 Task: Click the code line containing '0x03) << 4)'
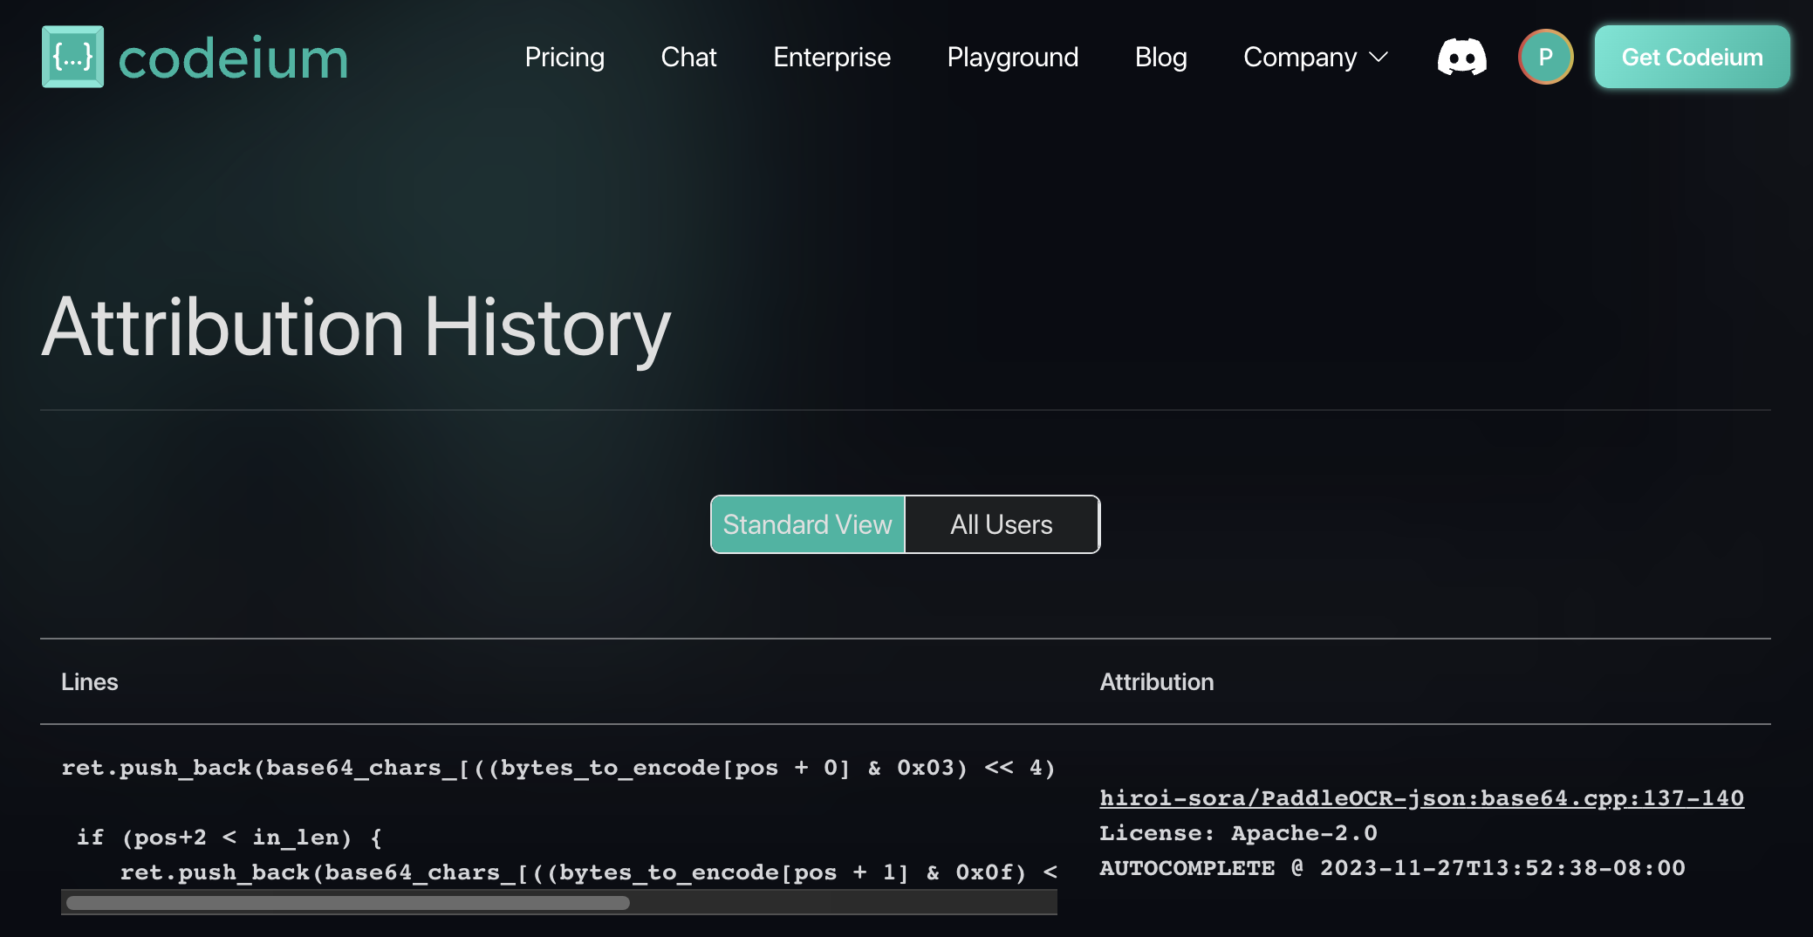558,768
